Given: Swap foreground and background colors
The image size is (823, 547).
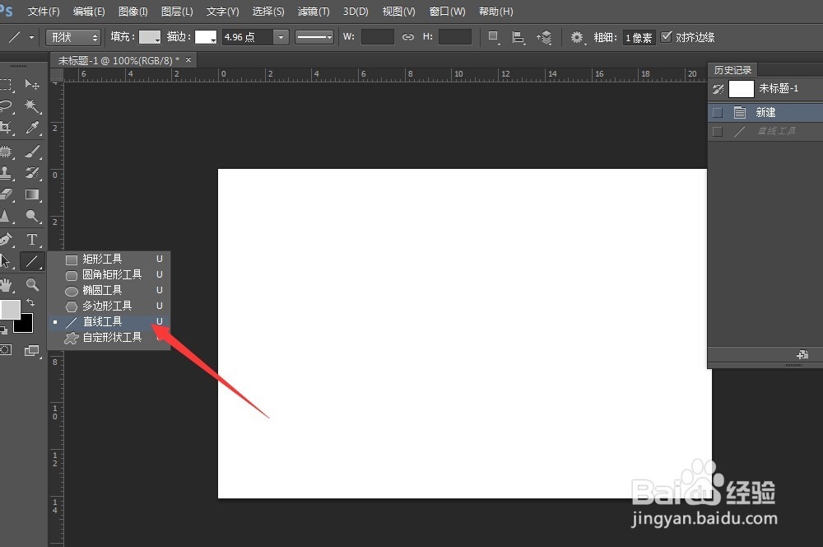Looking at the screenshot, I should click(30, 302).
